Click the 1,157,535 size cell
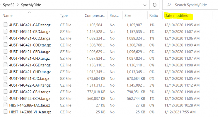Screen dimensions: 218x117 136,32
